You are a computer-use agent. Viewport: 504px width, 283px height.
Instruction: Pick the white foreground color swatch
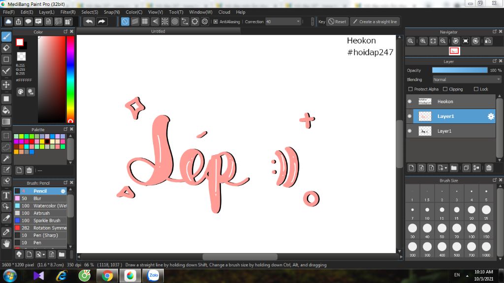click(x=20, y=42)
